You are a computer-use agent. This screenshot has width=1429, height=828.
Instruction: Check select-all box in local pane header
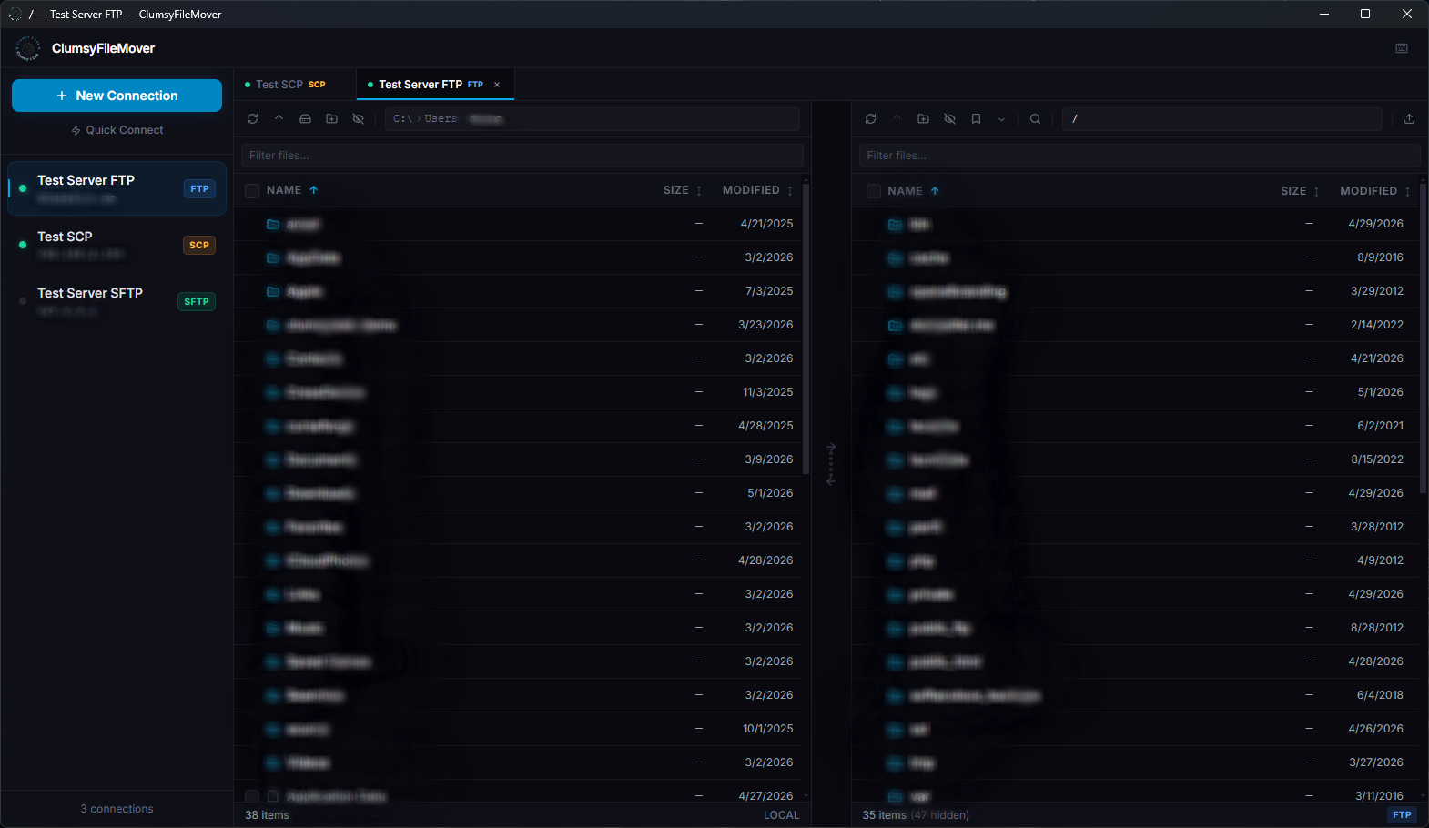[252, 190]
